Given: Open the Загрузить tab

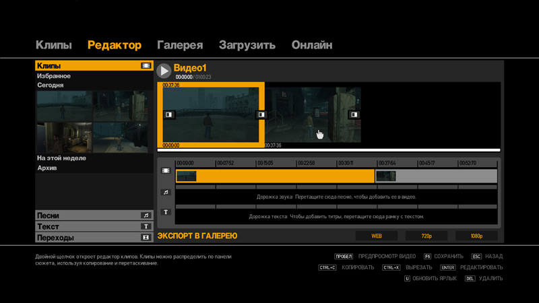Looking at the screenshot, I should point(247,45).
